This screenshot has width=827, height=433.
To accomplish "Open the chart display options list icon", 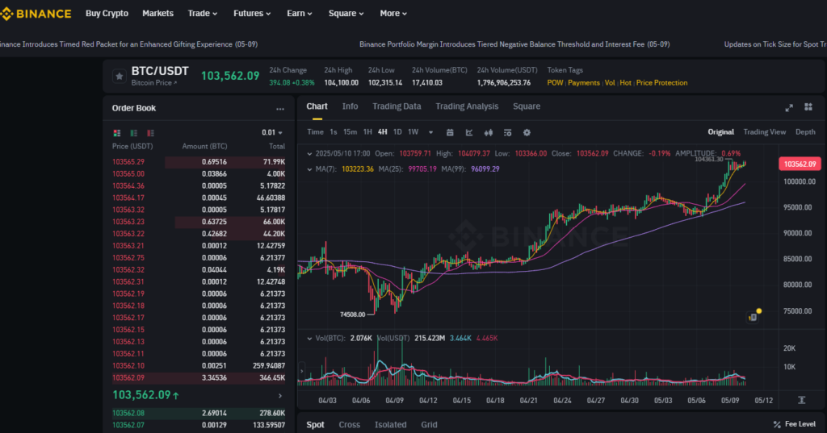I will pyautogui.click(x=507, y=133).
